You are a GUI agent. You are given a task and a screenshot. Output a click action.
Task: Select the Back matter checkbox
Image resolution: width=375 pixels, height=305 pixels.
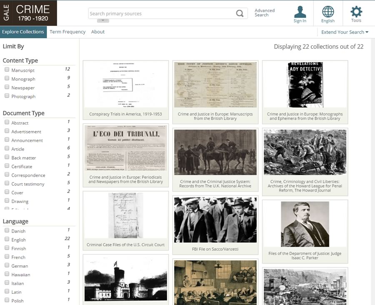pos(7,157)
